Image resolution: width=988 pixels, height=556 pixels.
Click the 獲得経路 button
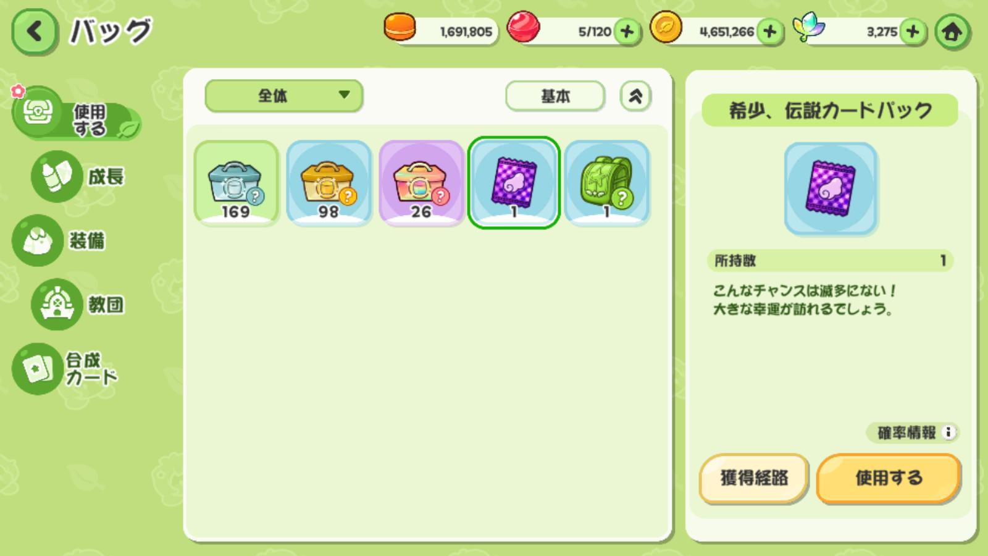pyautogui.click(x=754, y=478)
